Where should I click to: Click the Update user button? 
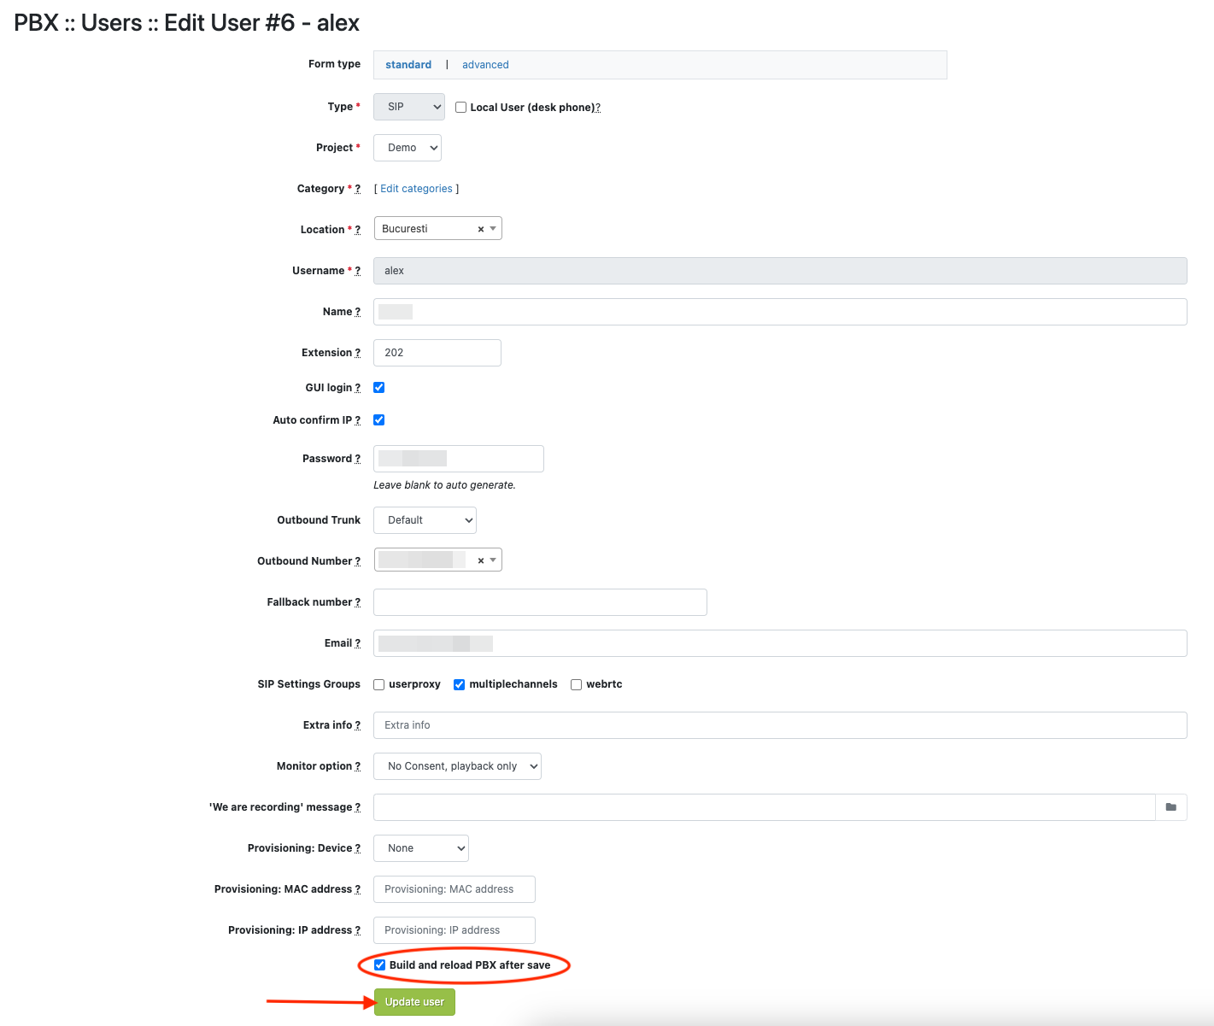coord(414,1002)
